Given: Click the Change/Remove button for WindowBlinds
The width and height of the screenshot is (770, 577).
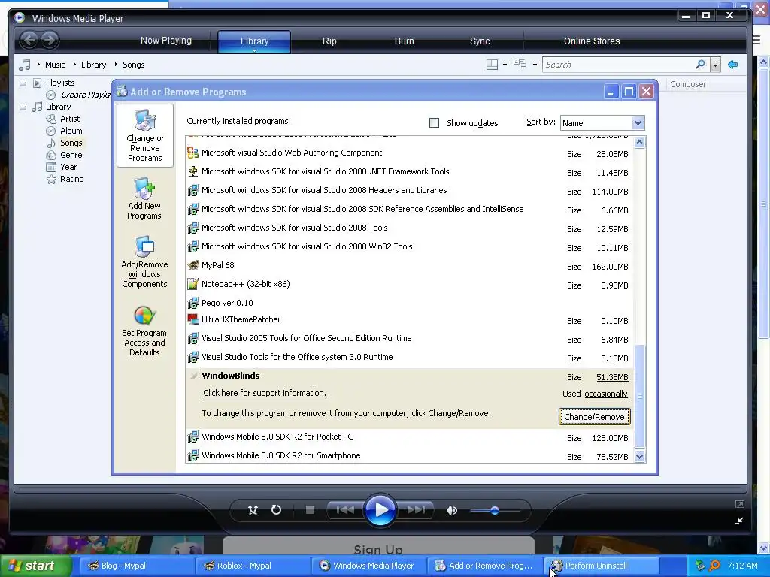Looking at the screenshot, I should click(594, 416).
